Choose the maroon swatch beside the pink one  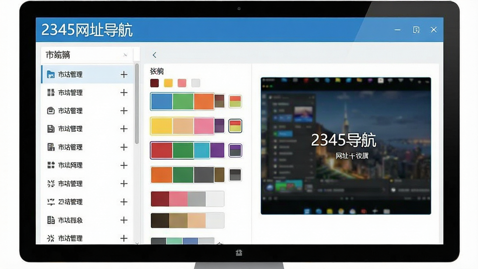(160, 199)
